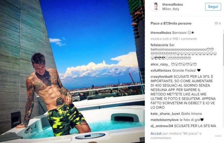Screen dimensions: 224x143
Task: Open the Milan, Italy location link
Action: [x=171, y=9]
